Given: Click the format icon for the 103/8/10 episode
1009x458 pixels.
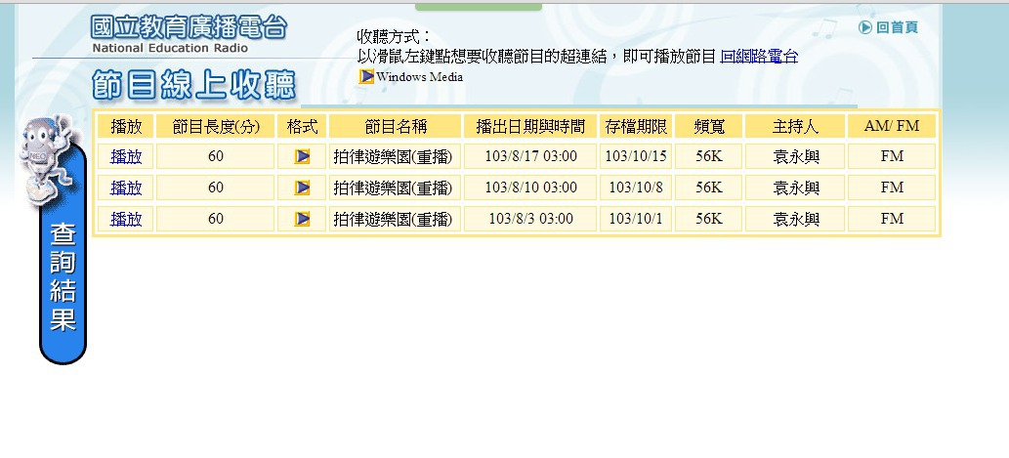Looking at the screenshot, I should (x=303, y=187).
